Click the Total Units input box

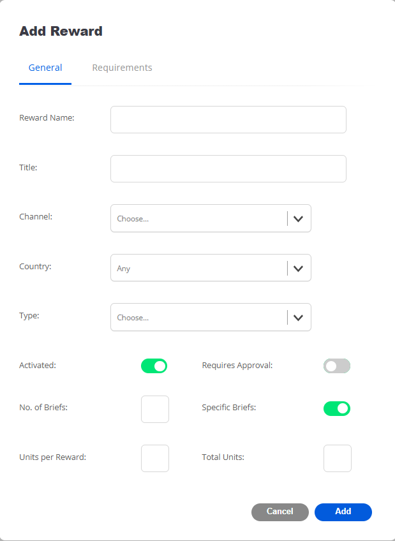point(338,458)
